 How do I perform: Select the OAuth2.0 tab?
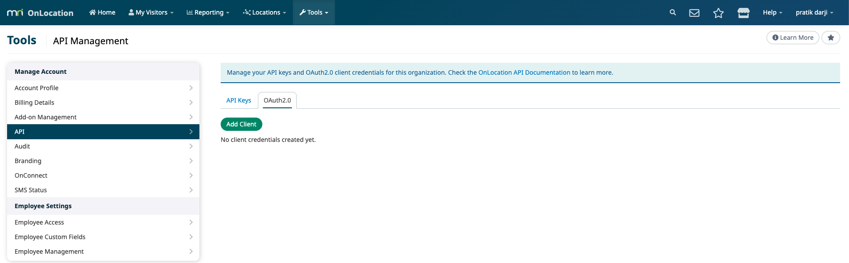pyautogui.click(x=277, y=100)
